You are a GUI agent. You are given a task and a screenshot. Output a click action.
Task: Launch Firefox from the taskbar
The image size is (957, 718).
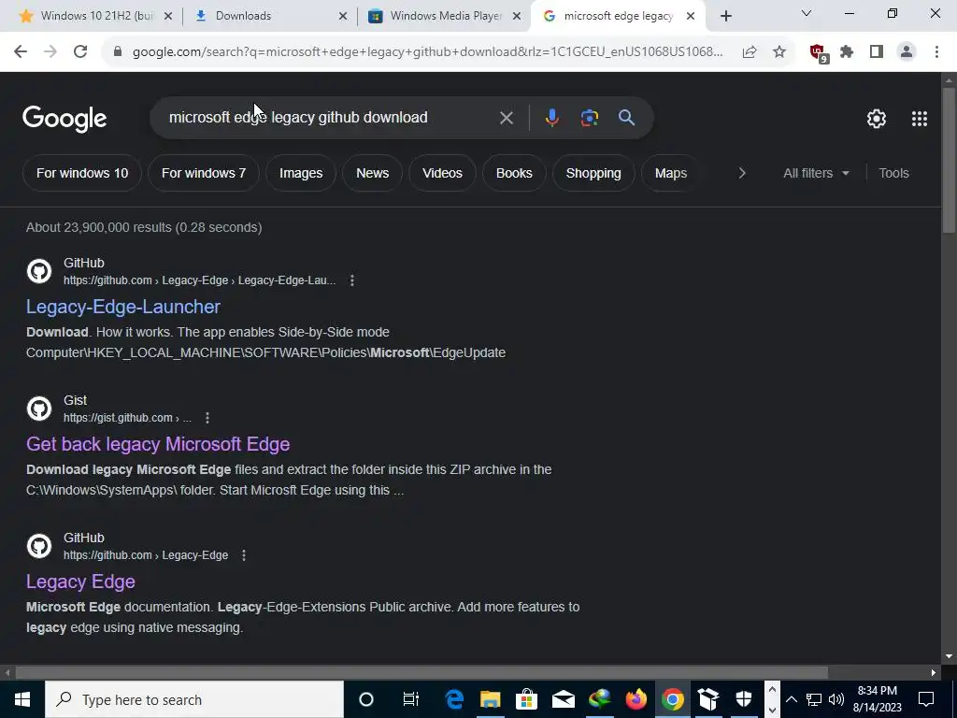636,699
